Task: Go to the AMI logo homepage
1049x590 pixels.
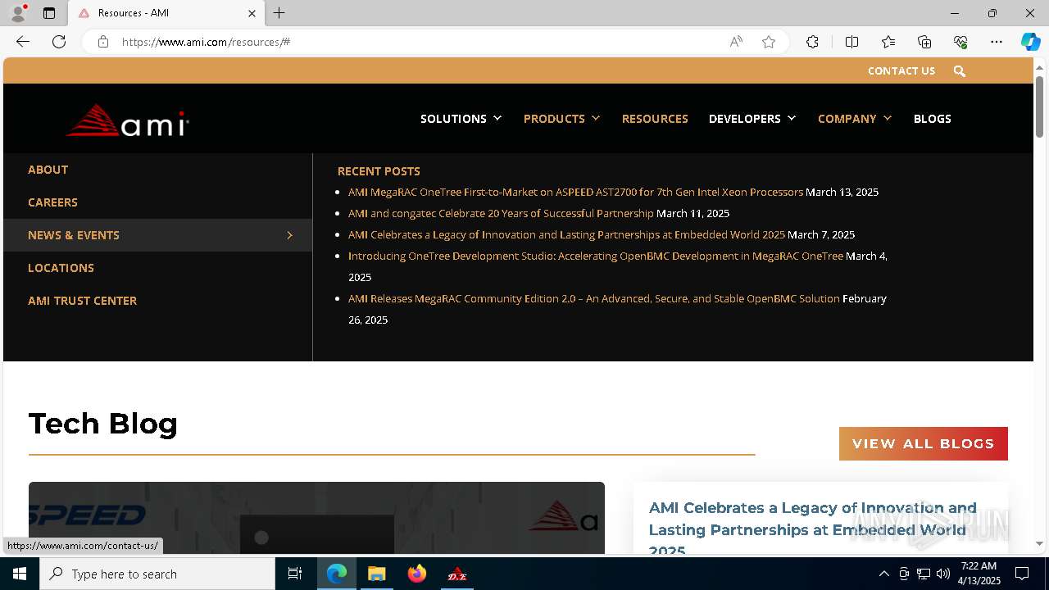Action: [x=127, y=120]
